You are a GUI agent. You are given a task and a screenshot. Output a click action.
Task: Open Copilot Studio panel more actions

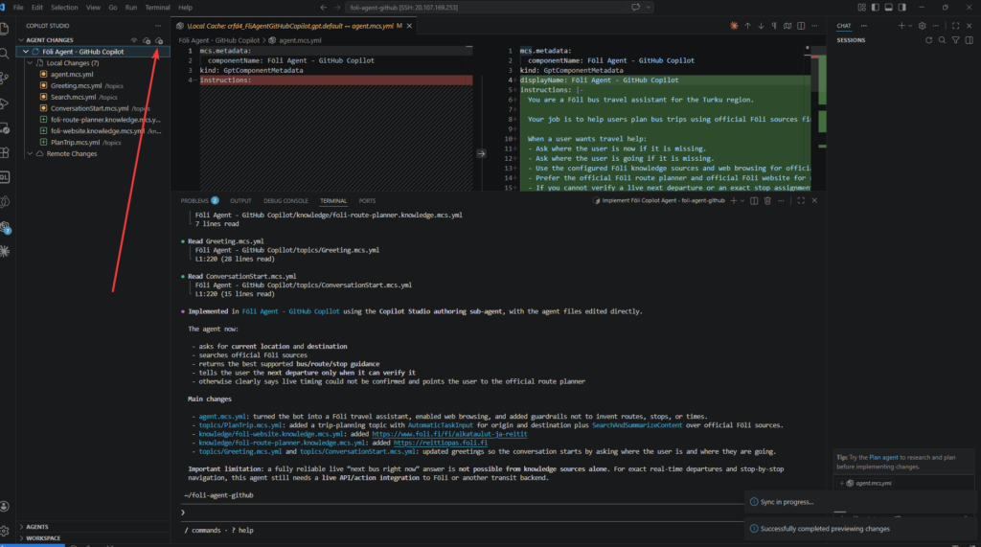158,26
